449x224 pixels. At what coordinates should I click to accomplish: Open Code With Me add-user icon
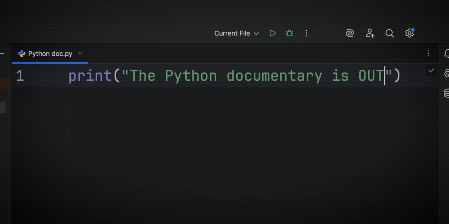(370, 33)
